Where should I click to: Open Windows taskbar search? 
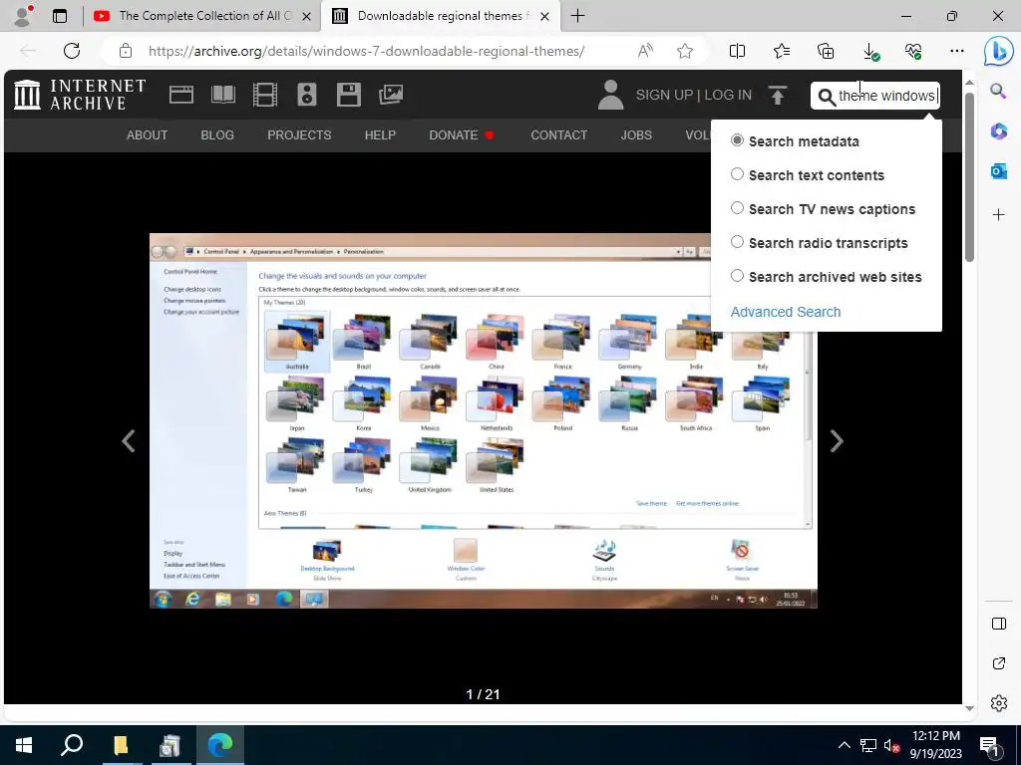coord(72,744)
